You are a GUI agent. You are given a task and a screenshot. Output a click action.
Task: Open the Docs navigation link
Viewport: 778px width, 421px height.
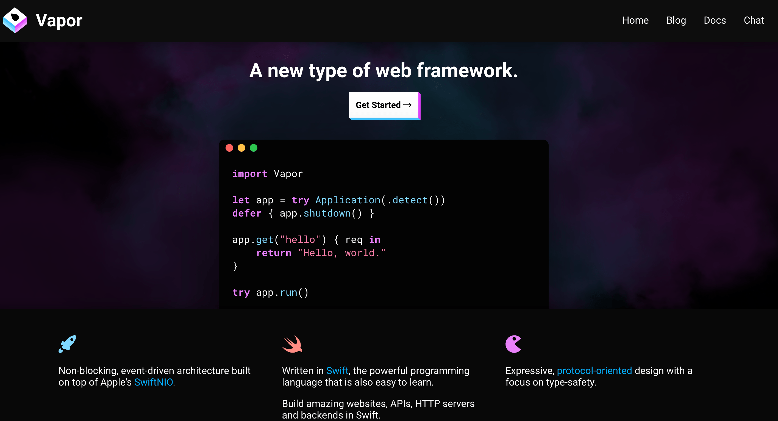coord(715,20)
